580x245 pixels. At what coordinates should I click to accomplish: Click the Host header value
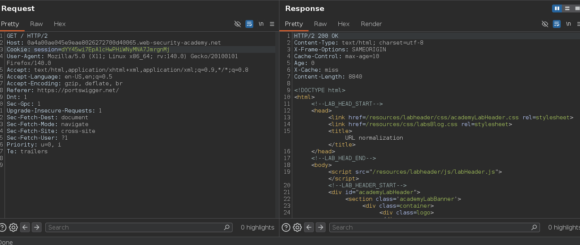(124, 43)
